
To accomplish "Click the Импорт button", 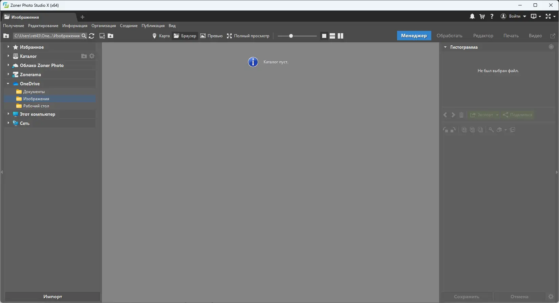I will (53, 297).
